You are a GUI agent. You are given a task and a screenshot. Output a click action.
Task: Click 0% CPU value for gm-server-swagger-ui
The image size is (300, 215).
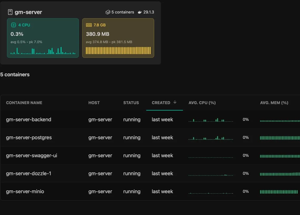click(x=246, y=155)
